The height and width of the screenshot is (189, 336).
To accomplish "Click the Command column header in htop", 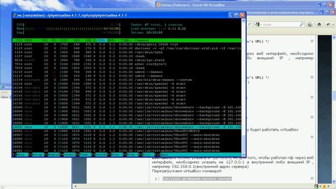I will pos(142,40).
